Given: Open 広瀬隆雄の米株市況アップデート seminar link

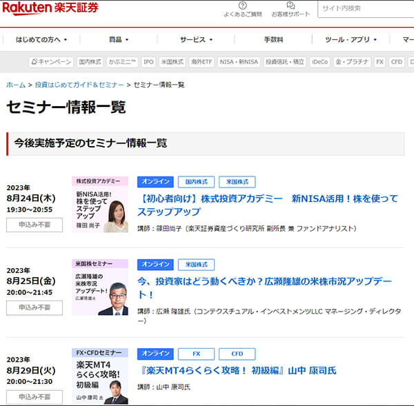Looking at the screenshot, I should tap(265, 288).
